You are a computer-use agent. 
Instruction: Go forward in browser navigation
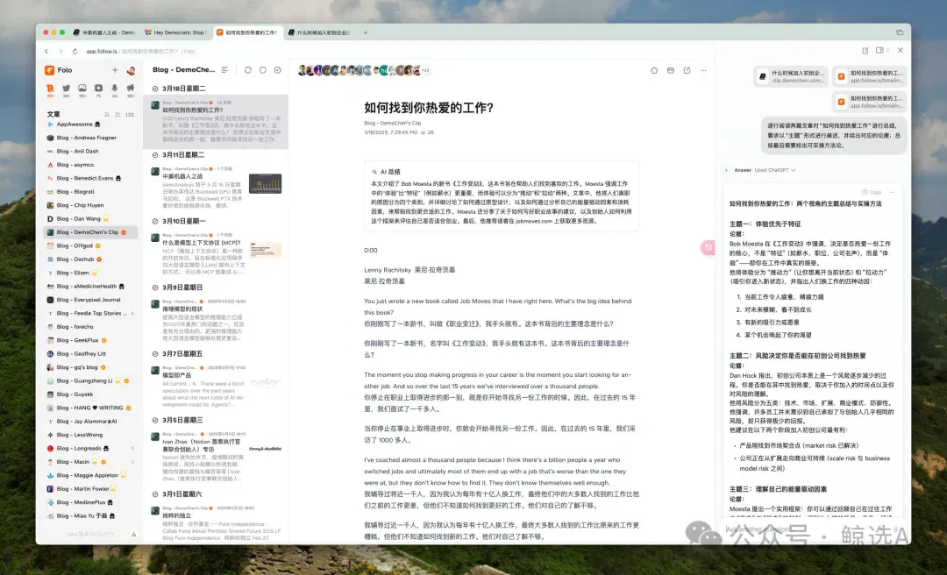pos(61,52)
